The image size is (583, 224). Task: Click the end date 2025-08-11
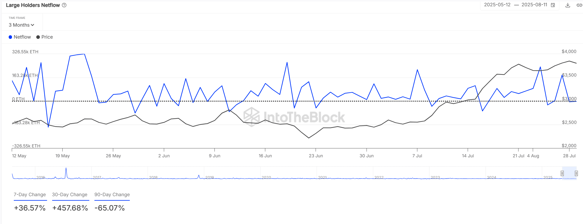click(534, 5)
